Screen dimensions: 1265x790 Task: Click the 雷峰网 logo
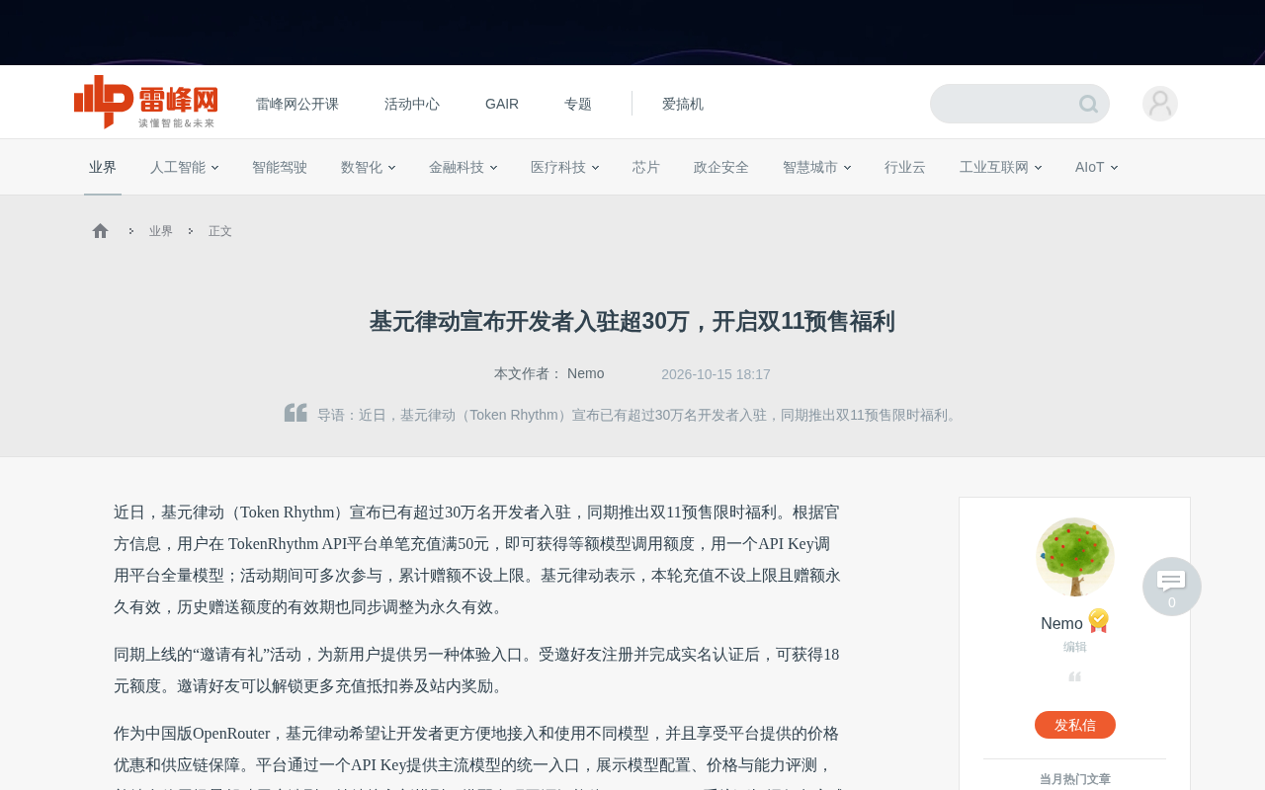146,102
